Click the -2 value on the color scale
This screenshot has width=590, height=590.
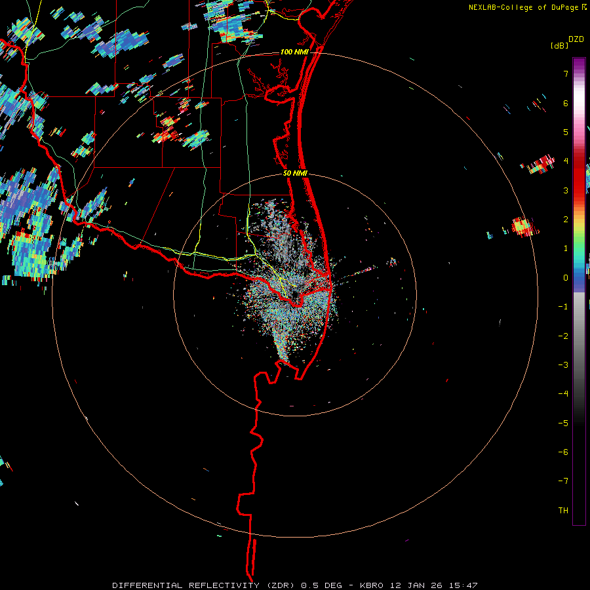point(563,336)
